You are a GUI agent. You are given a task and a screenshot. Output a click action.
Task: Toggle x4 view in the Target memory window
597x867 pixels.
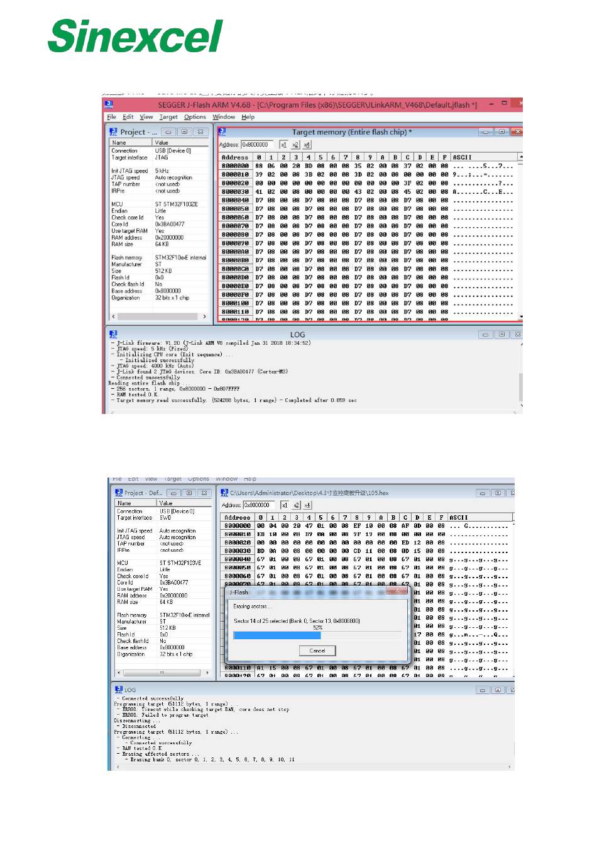(307, 145)
